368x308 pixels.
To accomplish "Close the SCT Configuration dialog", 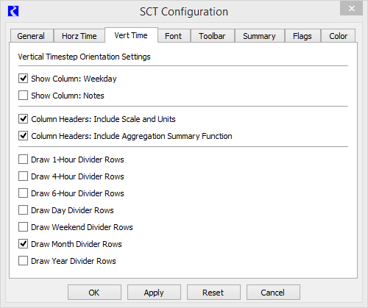I will (351, 9).
